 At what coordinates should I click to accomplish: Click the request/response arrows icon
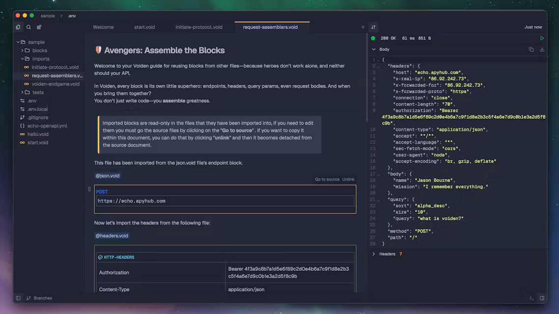pyautogui.click(x=373, y=27)
